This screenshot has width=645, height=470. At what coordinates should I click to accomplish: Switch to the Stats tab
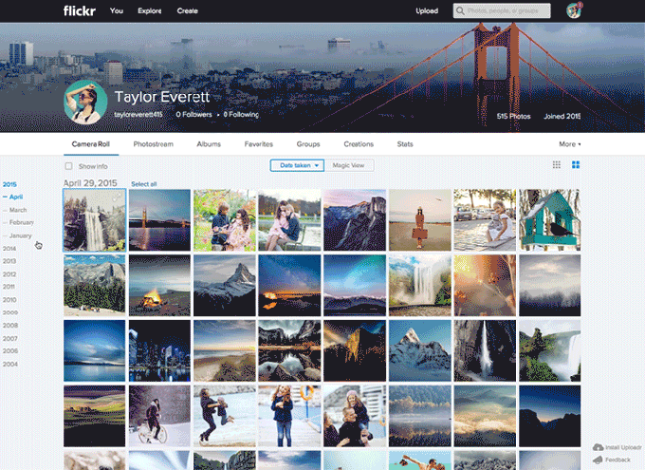(405, 144)
